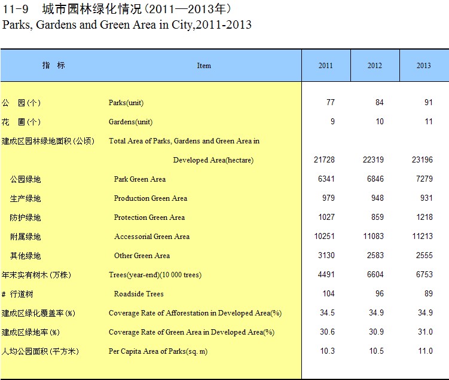Select the Other Green Area label

142,256
